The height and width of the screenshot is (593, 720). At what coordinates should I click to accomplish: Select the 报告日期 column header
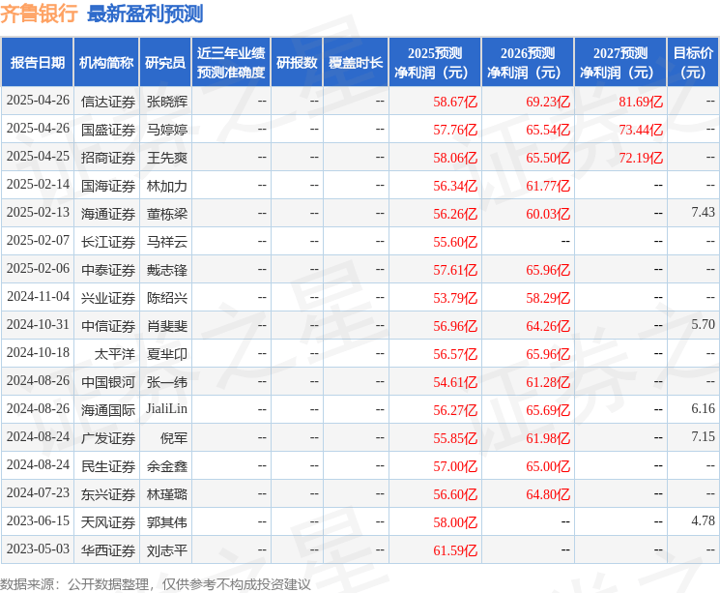click(37, 62)
